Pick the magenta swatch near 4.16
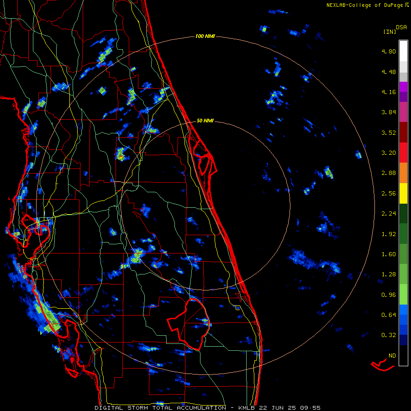This screenshot has width=411, height=411. [403, 87]
